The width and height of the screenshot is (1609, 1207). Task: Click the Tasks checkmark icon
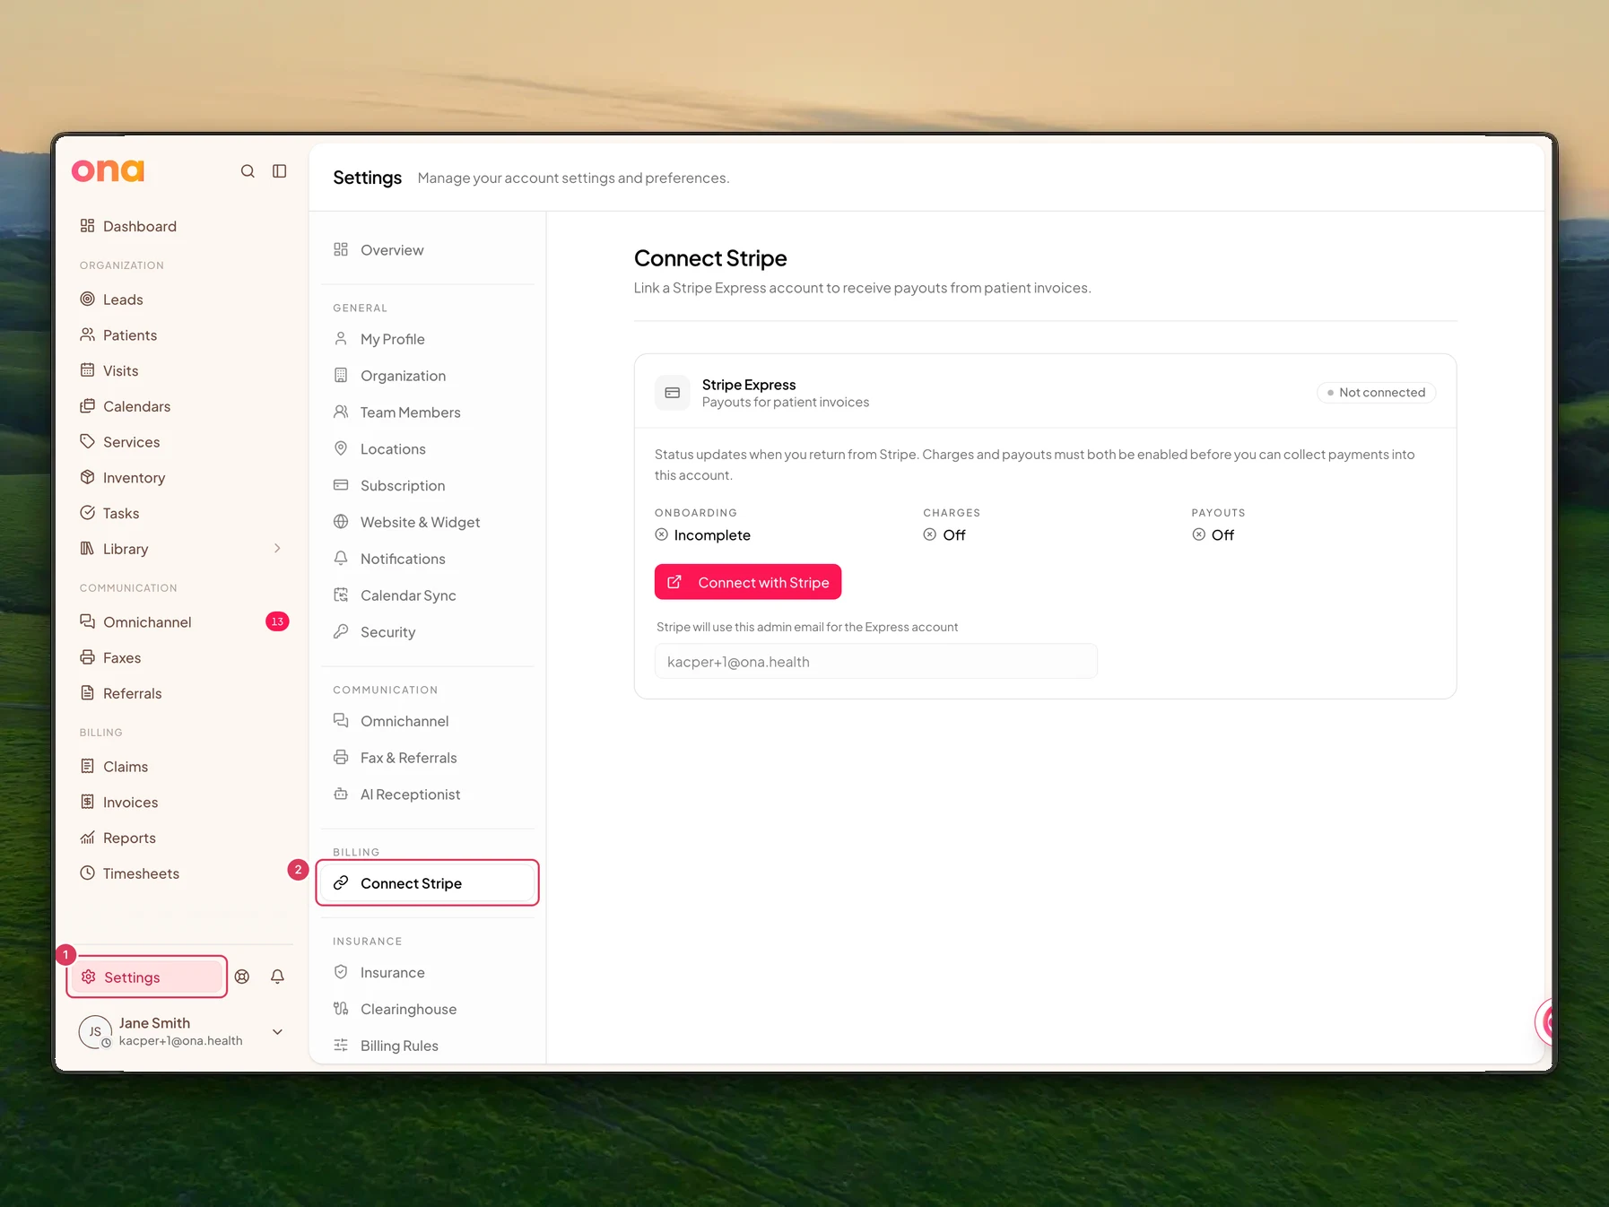(x=87, y=513)
